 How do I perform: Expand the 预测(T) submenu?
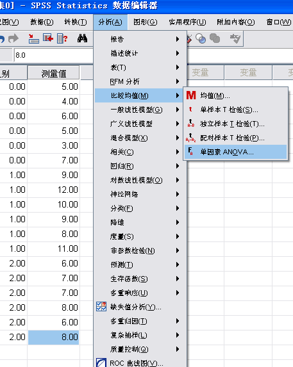140,265
